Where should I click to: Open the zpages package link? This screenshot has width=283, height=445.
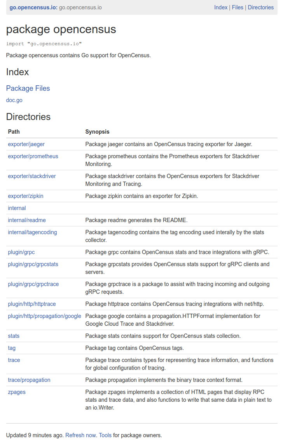pyautogui.click(x=17, y=392)
